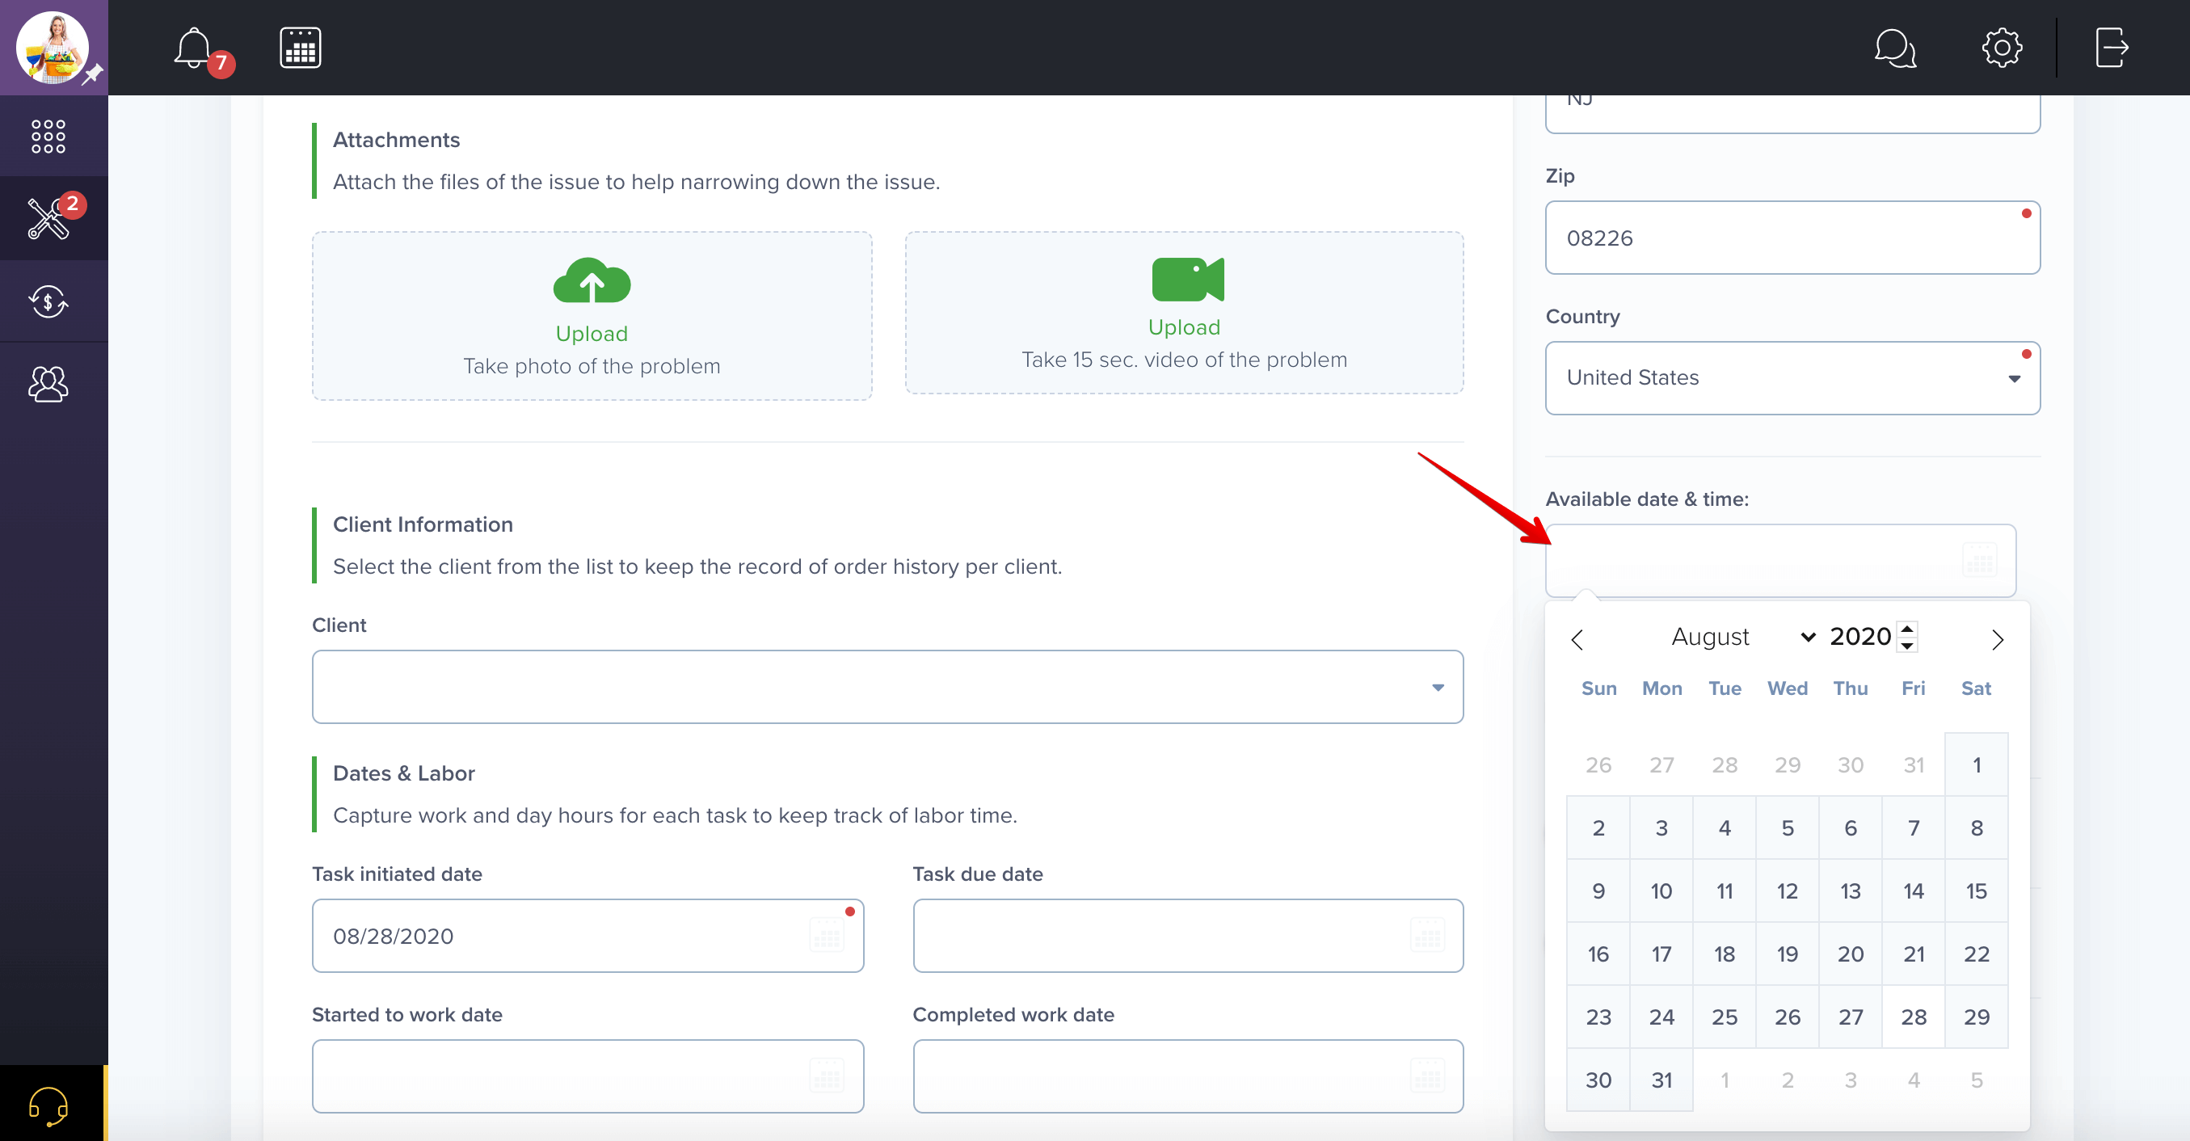
Task: Select August 19 in calendar
Action: pyautogui.click(x=1787, y=953)
